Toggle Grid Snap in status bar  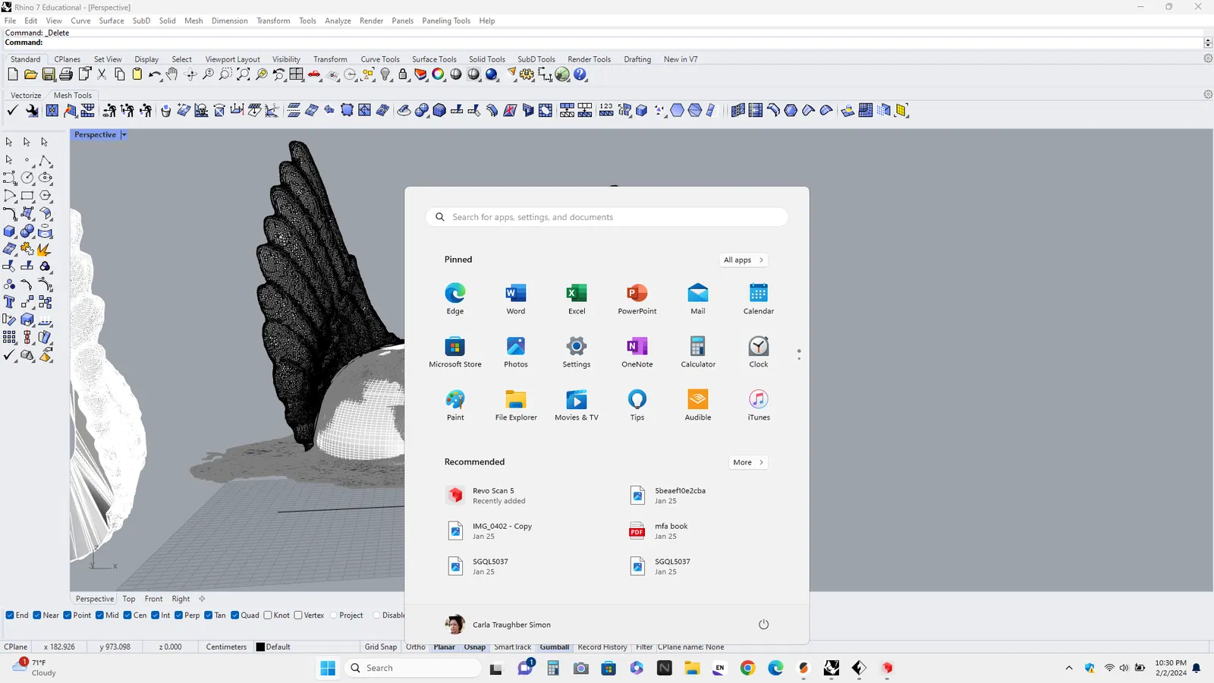click(x=381, y=647)
